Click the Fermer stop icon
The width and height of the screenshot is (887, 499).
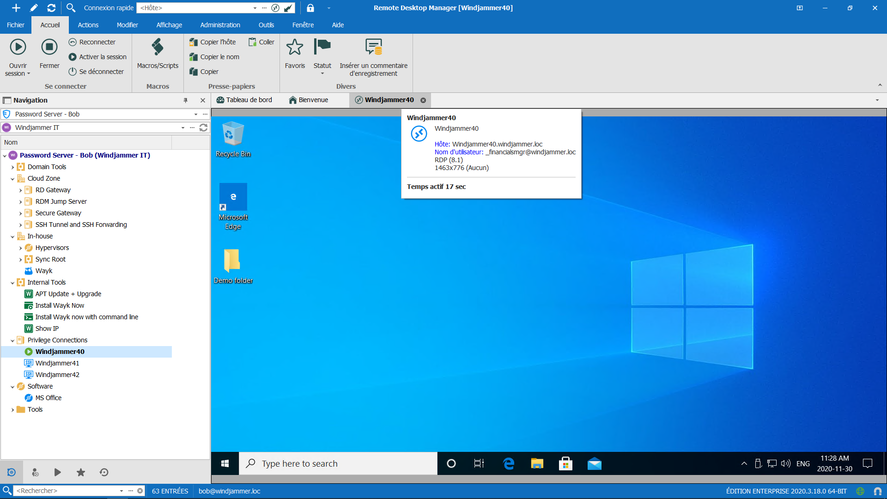(x=49, y=47)
